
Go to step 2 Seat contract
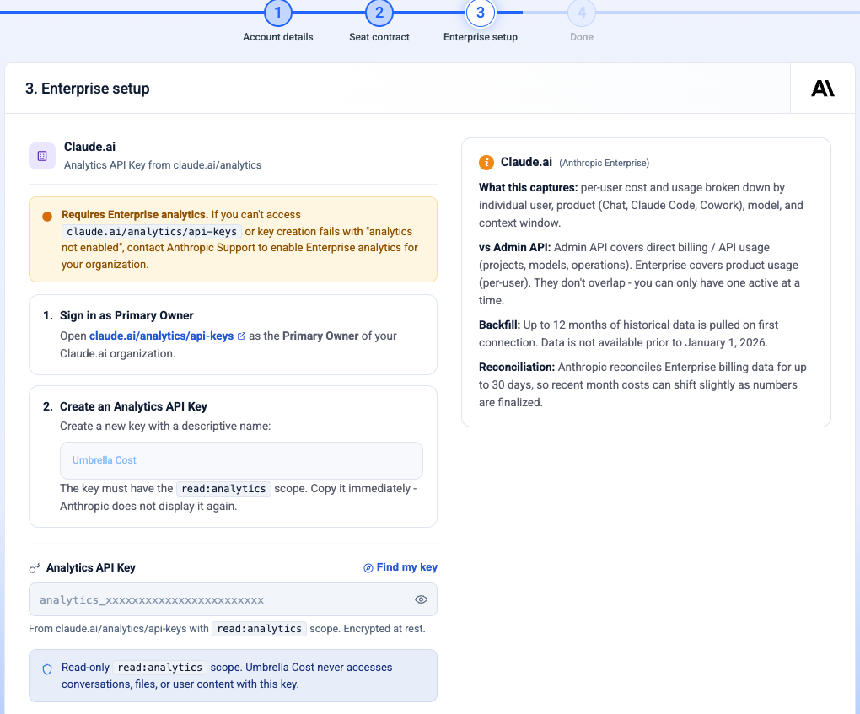(379, 13)
